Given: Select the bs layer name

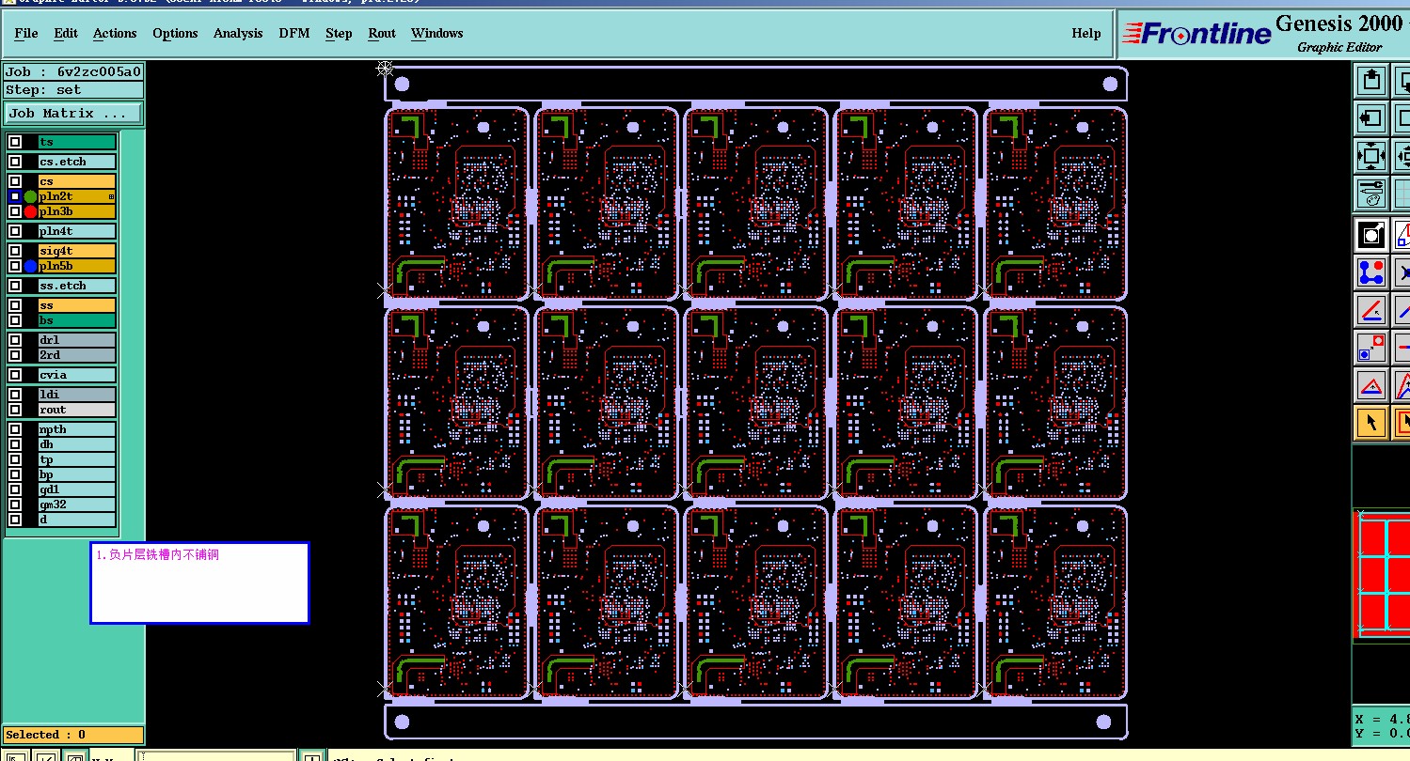Looking at the screenshot, I should tap(77, 320).
